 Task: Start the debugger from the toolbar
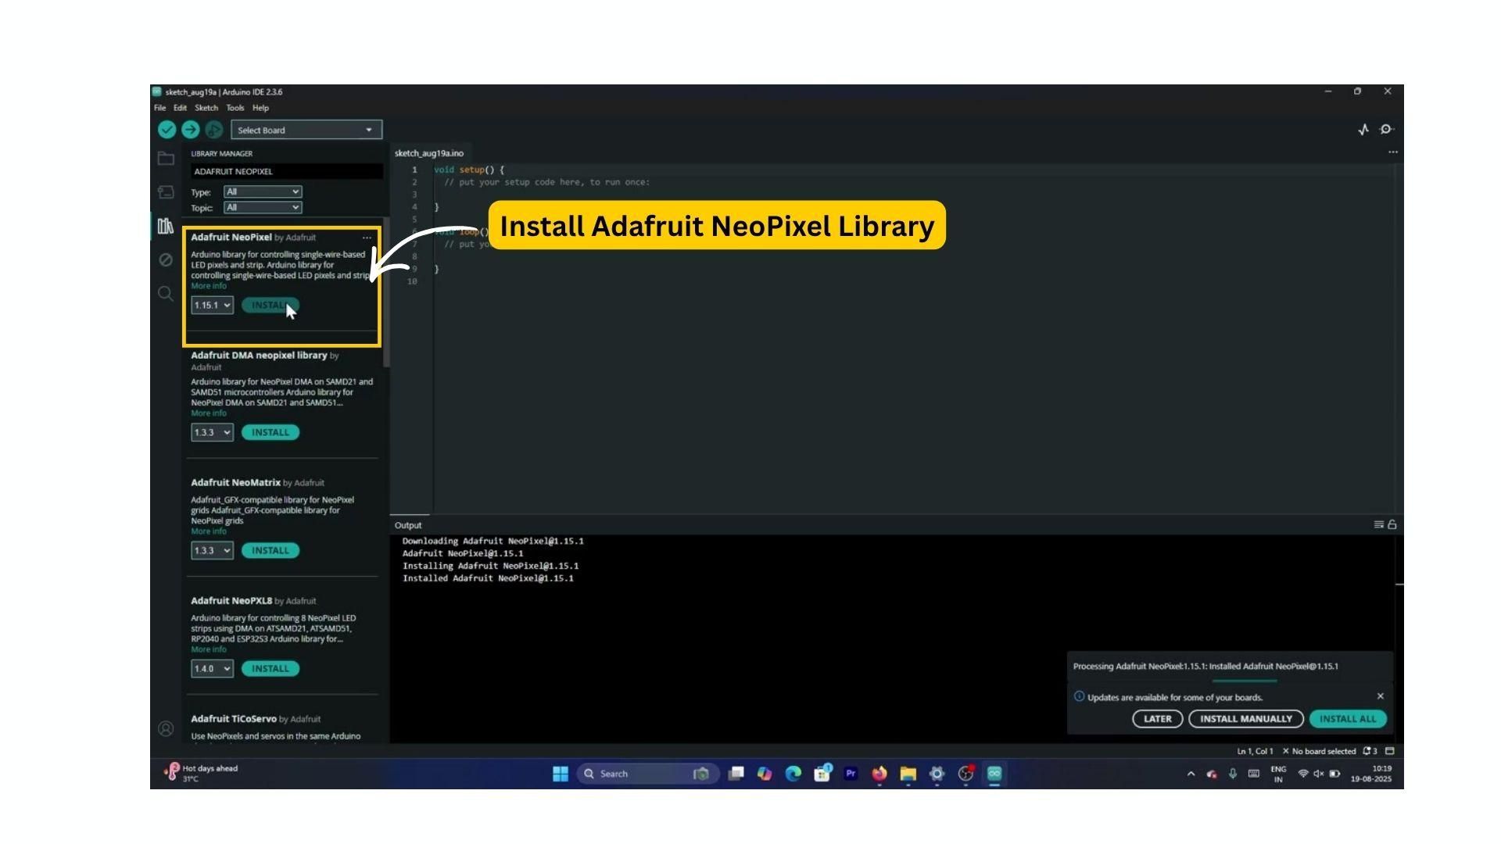213,130
